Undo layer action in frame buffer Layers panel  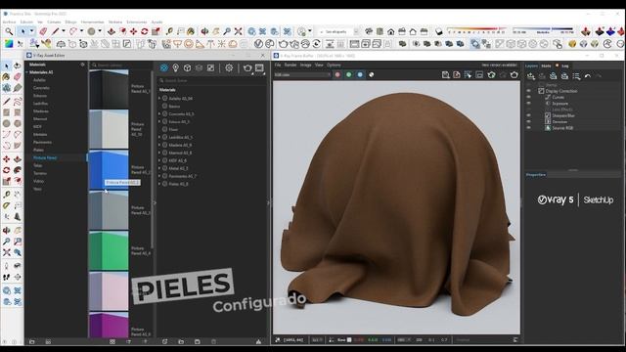point(588,76)
